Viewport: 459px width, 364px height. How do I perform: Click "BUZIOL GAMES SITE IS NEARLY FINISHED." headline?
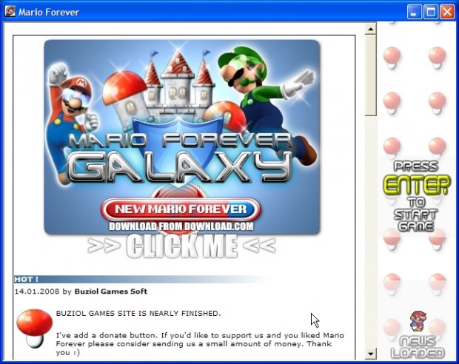[x=138, y=314]
